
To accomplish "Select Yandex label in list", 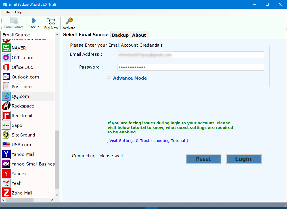I will point(19,173).
